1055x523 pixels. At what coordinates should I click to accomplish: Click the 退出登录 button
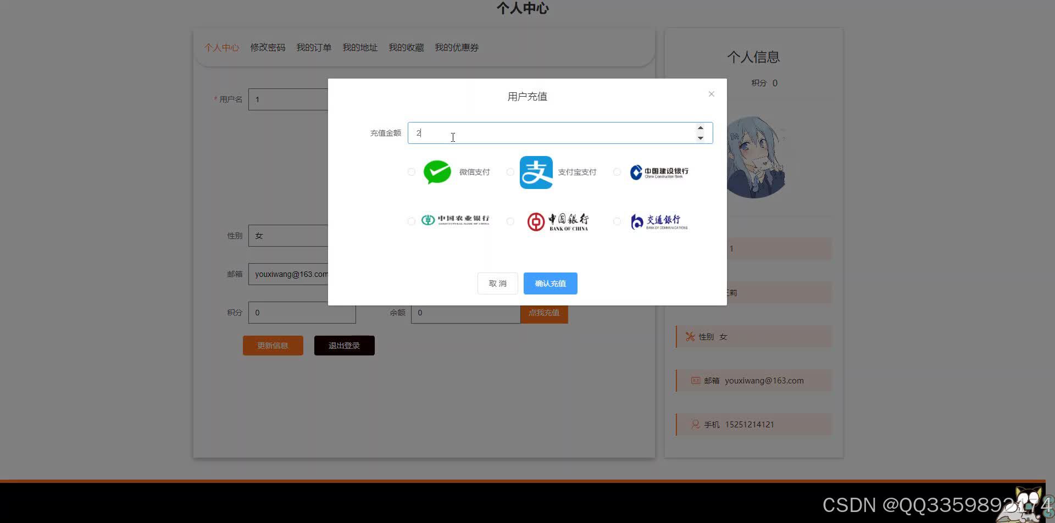pyautogui.click(x=345, y=346)
